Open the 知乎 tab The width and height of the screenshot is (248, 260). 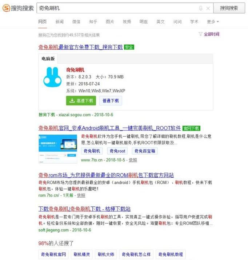tap(93, 22)
